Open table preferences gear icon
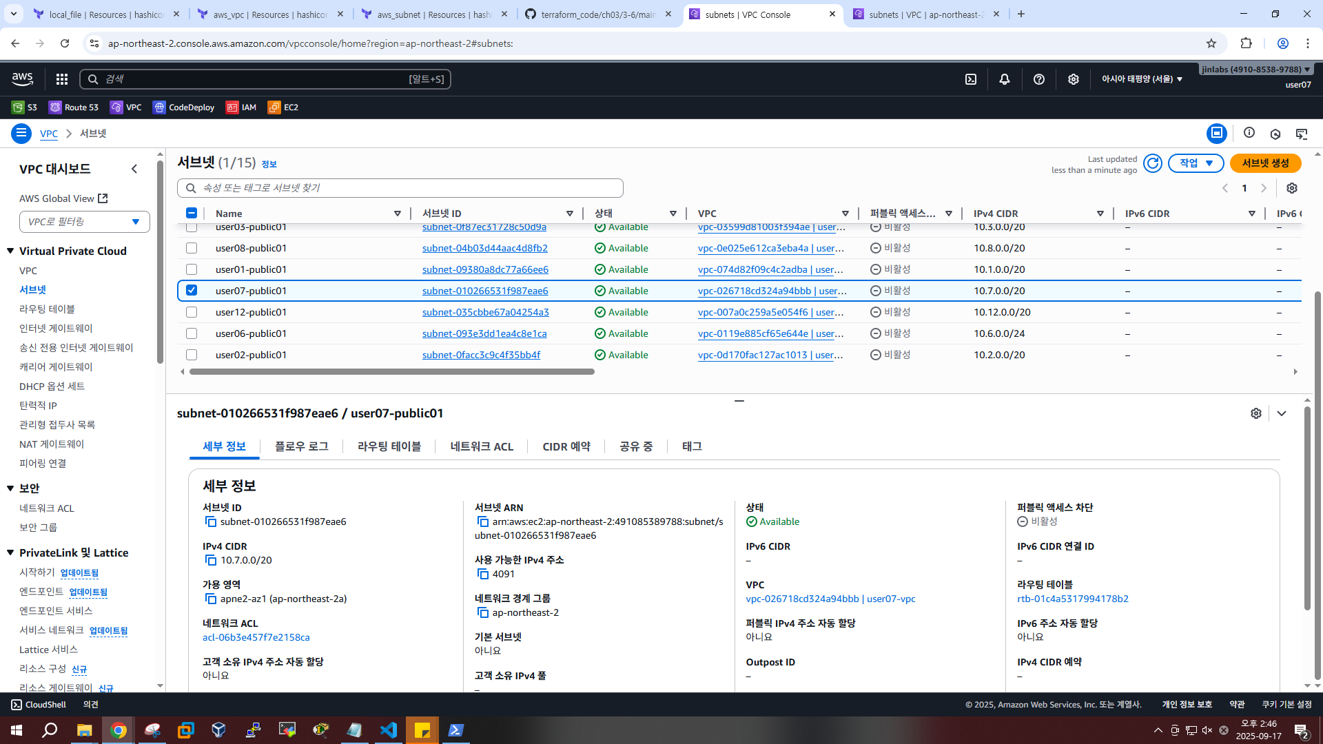This screenshot has height=744, width=1323. click(1292, 188)
